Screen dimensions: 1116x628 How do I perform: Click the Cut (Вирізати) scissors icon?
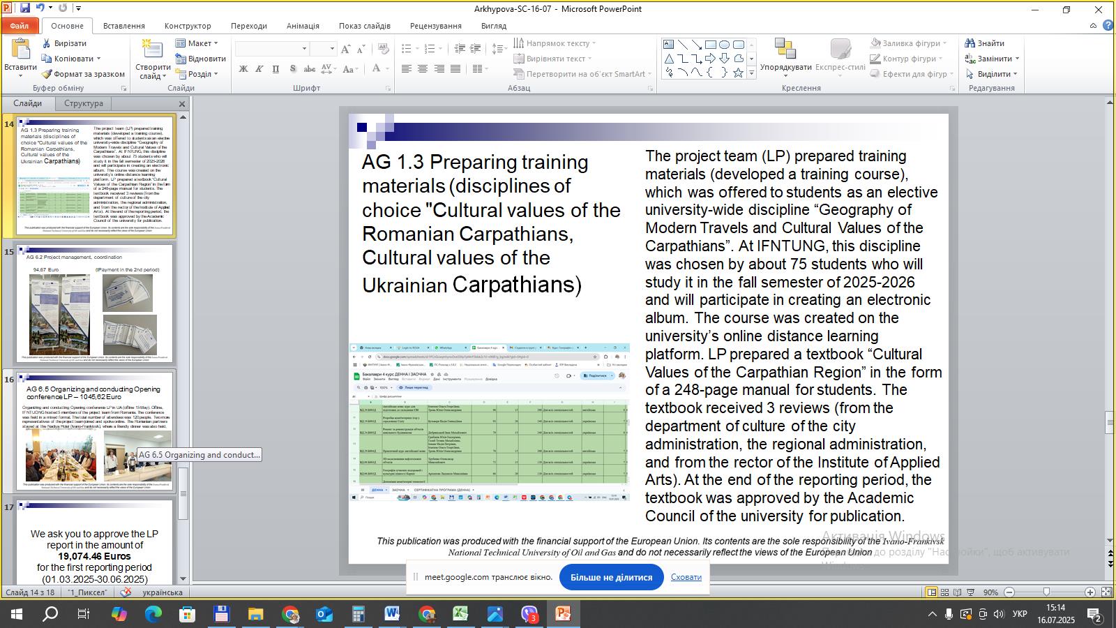(47, 43)
